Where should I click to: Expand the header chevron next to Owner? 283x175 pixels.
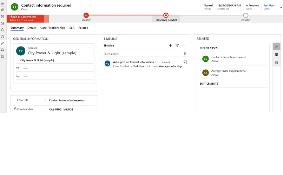tap(279, 7)
